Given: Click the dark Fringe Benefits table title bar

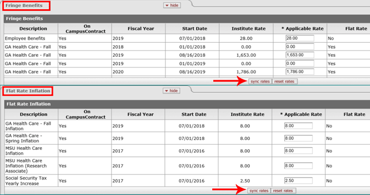Looking at the screenshot, I should point(187,19).
